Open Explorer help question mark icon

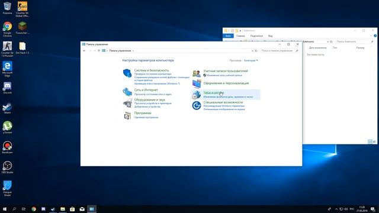pos(375,35)
